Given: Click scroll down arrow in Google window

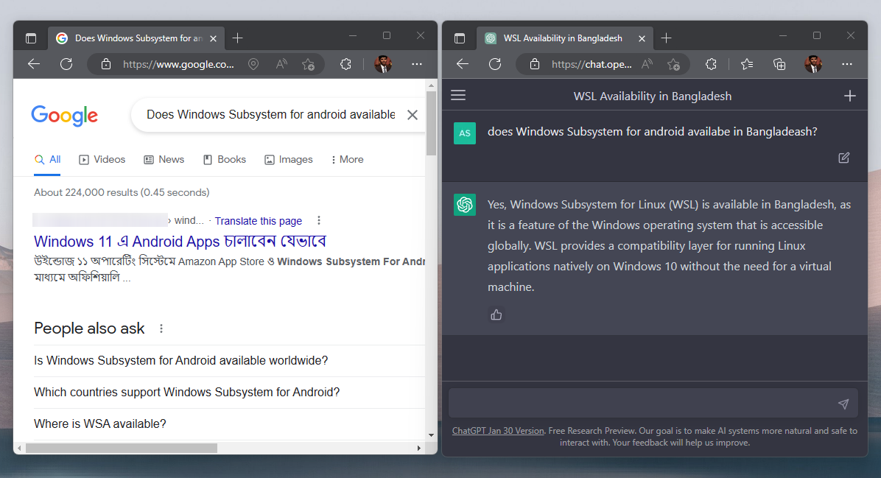Looking at the screenshot, I should click(x=431, y=435).
